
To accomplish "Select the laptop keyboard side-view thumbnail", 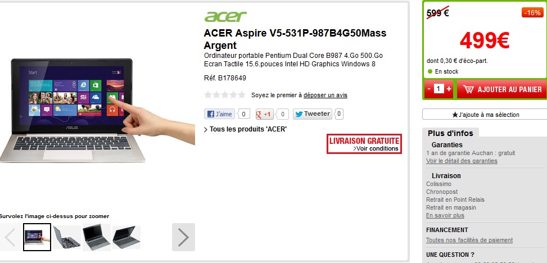I will [67, 237].
